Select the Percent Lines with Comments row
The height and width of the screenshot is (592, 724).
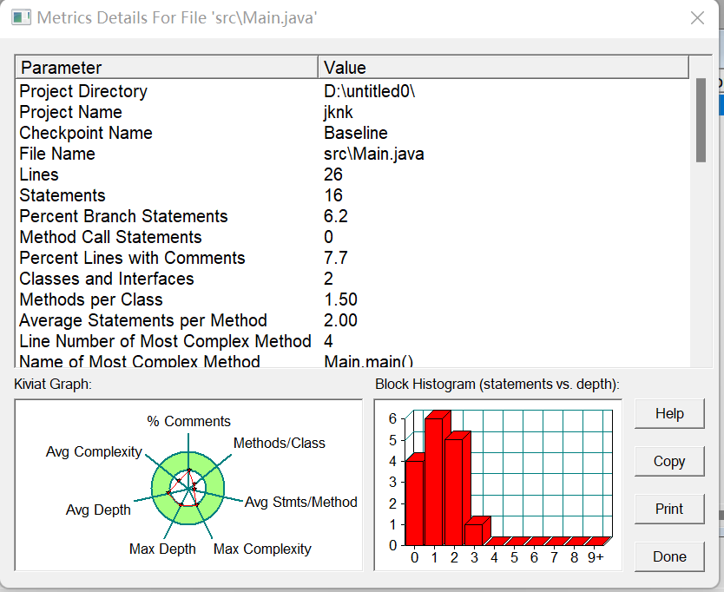(x=354, y=257)
